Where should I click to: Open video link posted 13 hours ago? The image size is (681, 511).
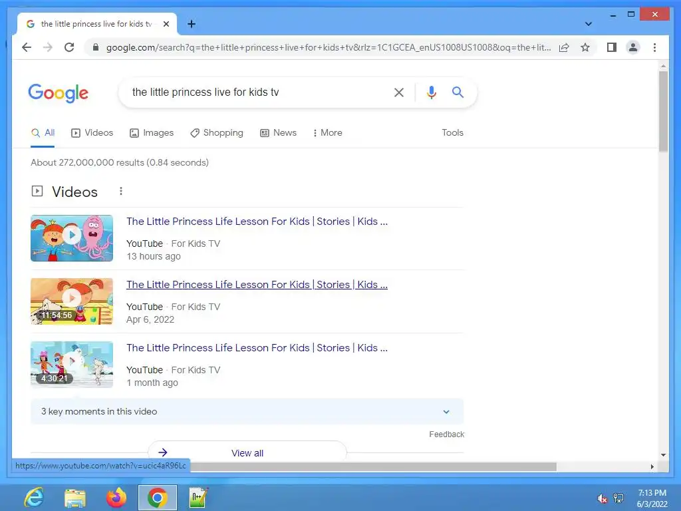click(x=257, y=221)
